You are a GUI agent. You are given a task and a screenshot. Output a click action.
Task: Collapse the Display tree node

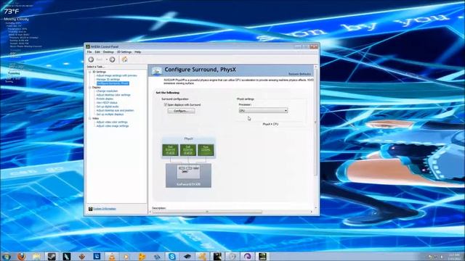coord(90,88)
